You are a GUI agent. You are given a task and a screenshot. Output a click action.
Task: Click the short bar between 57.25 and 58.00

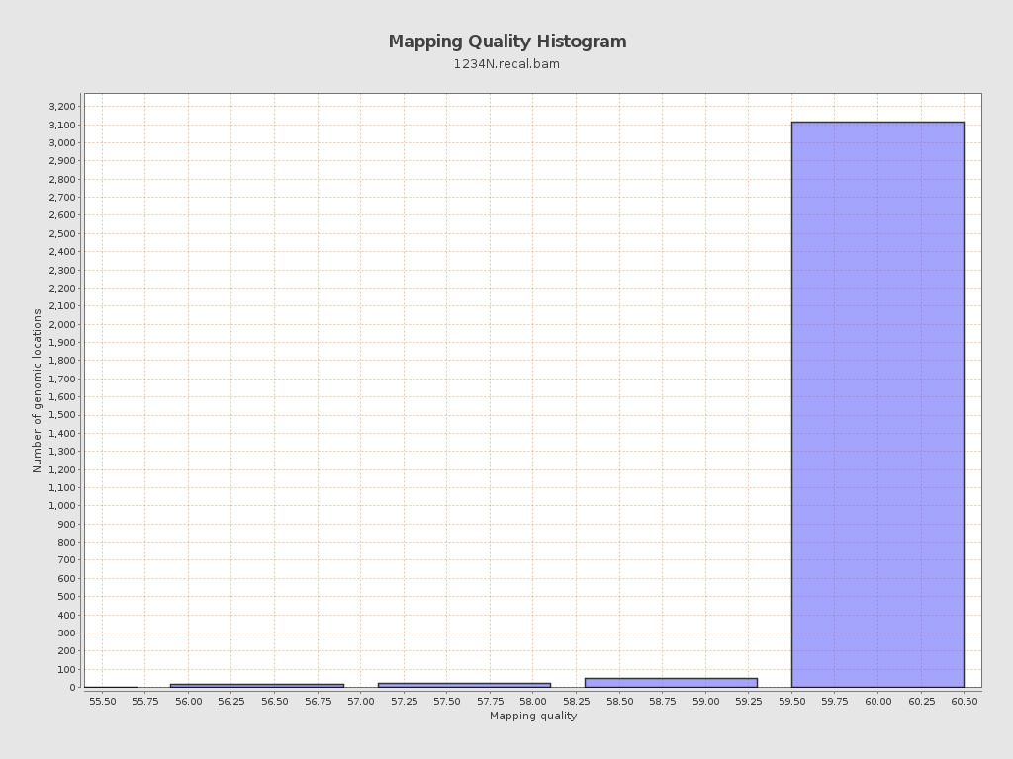click(x=463, y=684)
